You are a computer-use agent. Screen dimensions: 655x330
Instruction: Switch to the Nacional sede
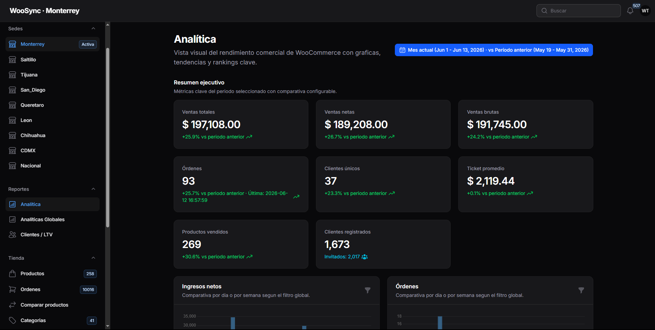pyautogui.click(x=52, y=166)
